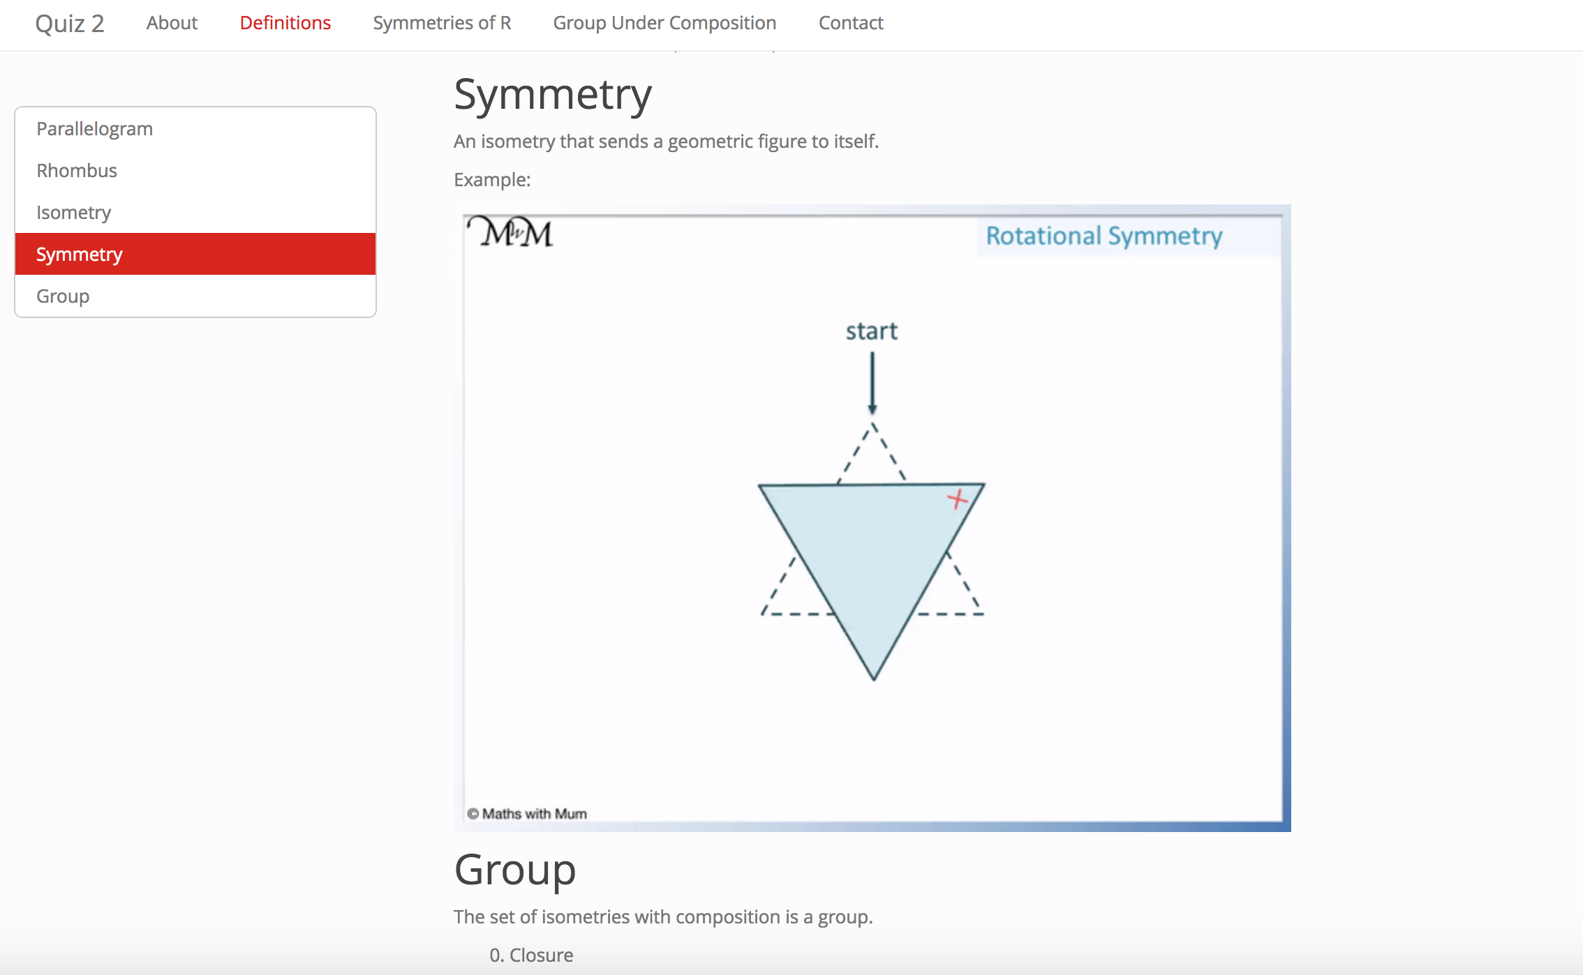The height and width of the screenshot is (975, 1583).
Task: Go to Symmetries of R page
Action: coord(442,23)
